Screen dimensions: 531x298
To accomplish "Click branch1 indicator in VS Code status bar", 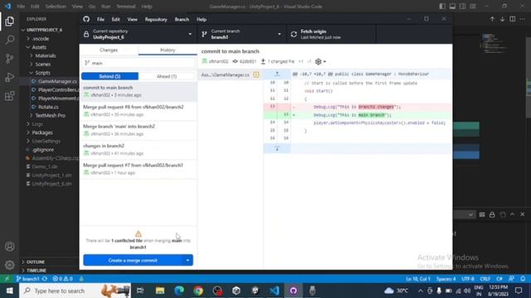I will pos(28,279).
